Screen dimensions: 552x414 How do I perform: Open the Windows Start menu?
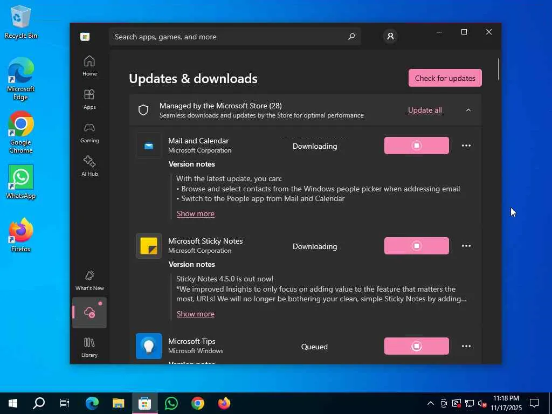tap(13, 403)
